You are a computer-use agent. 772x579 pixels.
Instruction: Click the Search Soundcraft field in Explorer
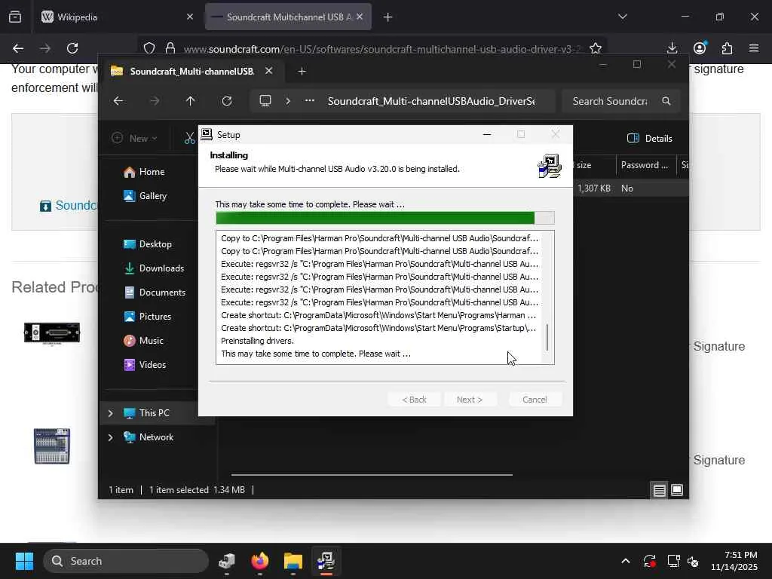620,101
